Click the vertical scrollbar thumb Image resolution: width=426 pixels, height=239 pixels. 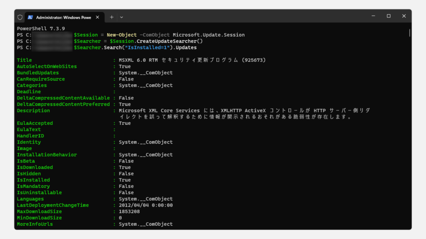(x=409, y=33)
